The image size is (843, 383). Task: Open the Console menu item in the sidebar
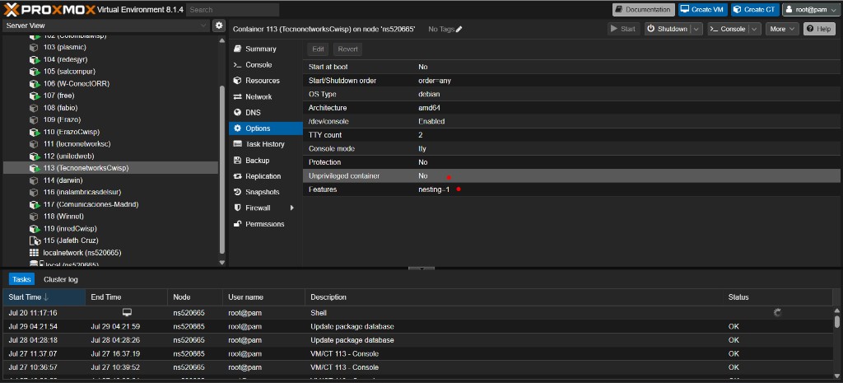coord(266,64)
